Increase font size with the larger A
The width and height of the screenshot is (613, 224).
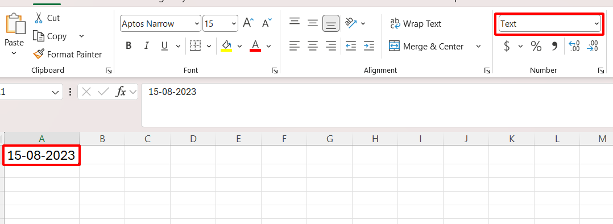point(248,23)
